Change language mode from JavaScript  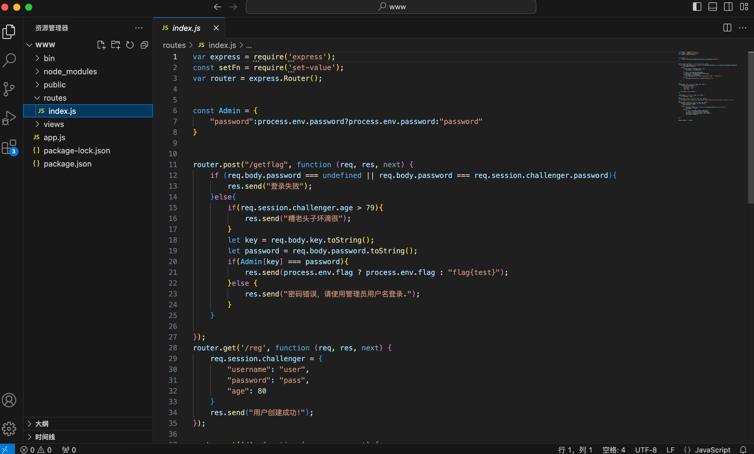(712, 450)
